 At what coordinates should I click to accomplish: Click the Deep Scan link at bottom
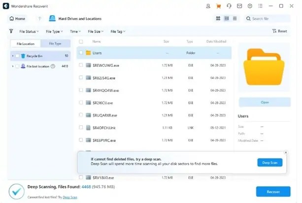click(70, 198)
